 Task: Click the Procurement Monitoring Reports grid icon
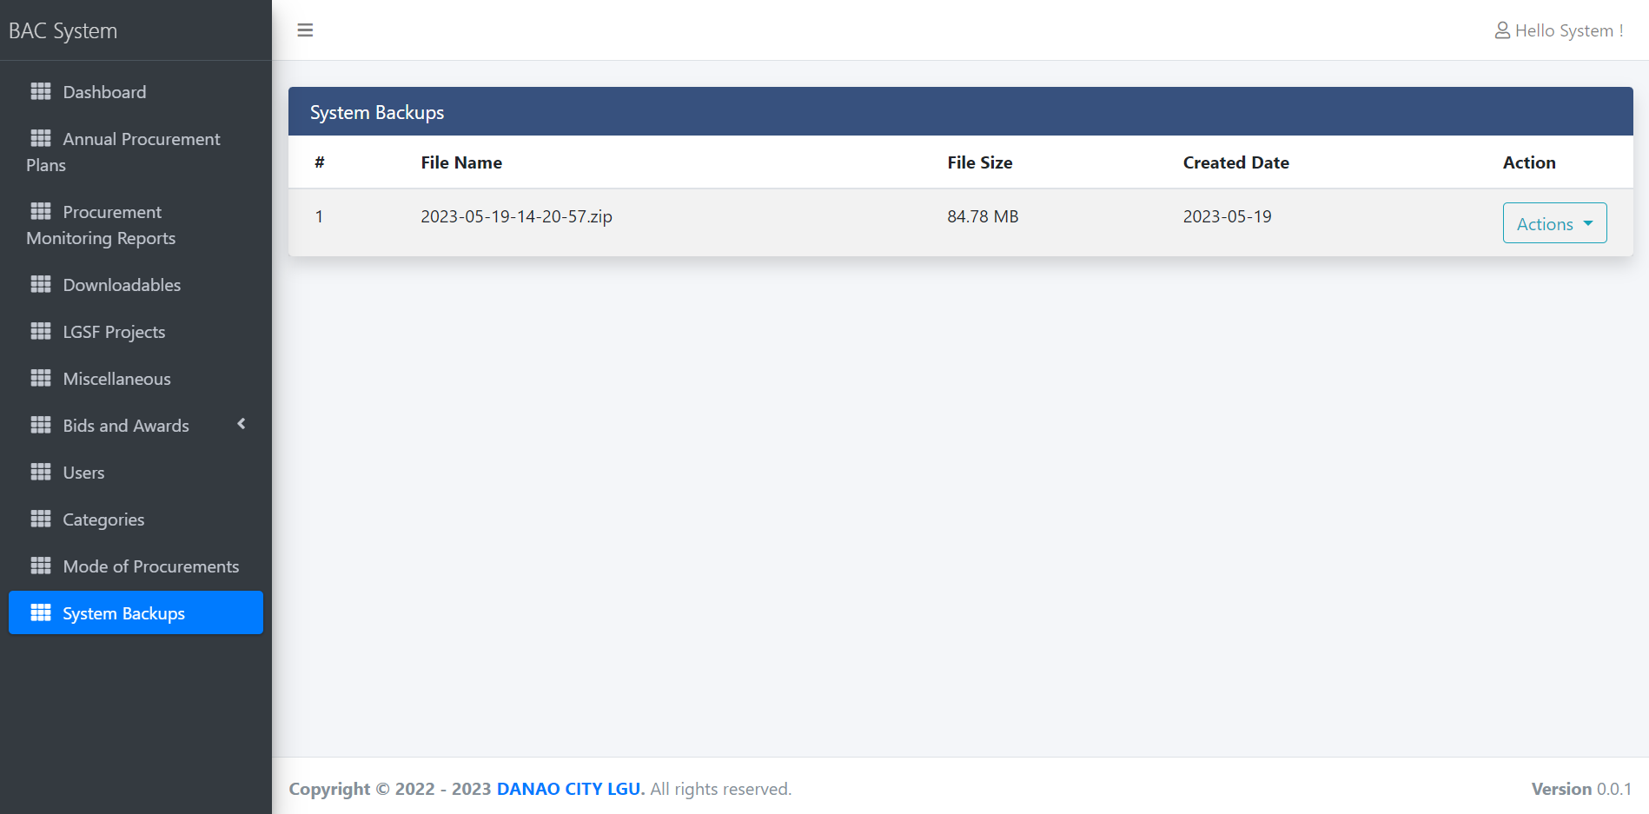41,211
